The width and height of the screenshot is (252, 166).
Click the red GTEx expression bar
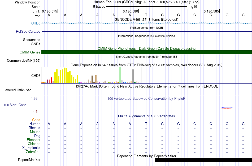point(51,80)
